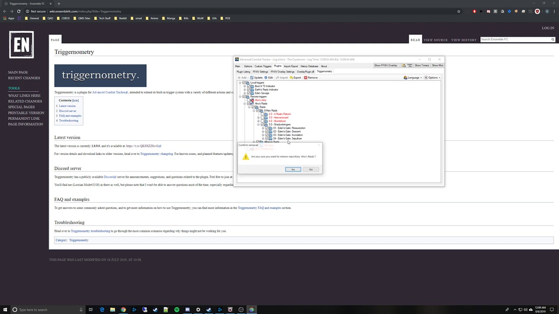The height and width of the screenshot is (314, 559).
Task: Open Spotify from the taskbar
Action: [x=176, y=310]
